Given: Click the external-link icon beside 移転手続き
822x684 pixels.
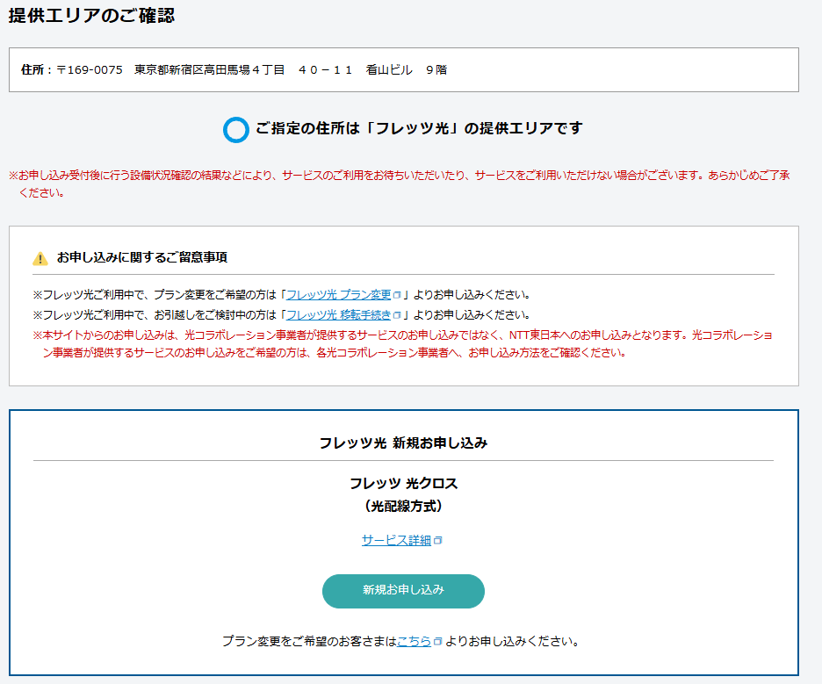Looking at the screenshot, I should point(397,315).
